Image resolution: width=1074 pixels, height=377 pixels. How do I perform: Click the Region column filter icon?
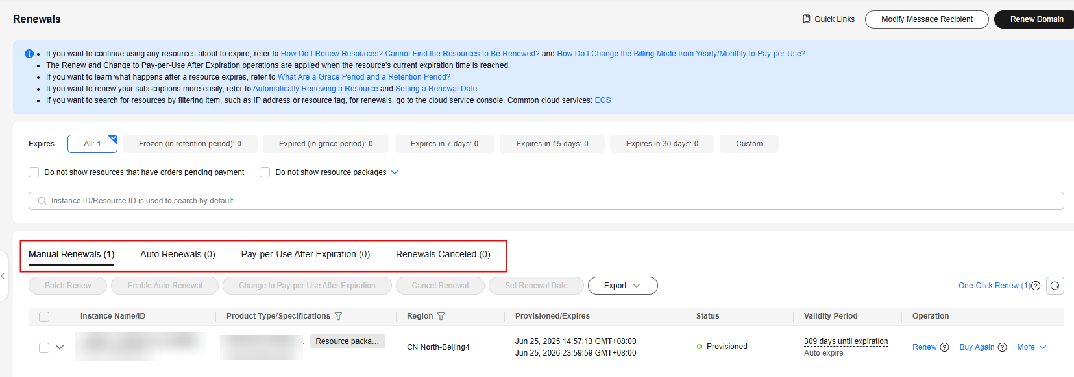441,316
